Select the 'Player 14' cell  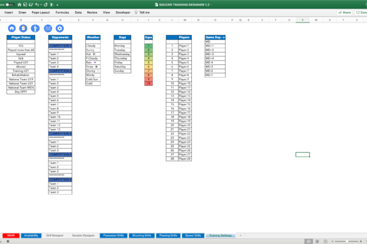185,100
